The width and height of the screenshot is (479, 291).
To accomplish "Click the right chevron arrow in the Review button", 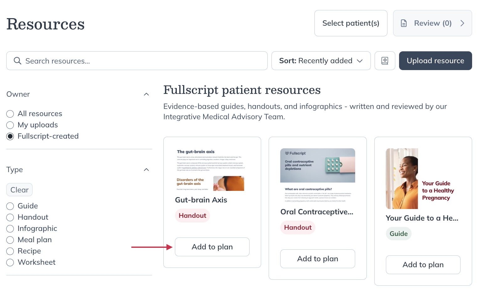I will [462, 23].
